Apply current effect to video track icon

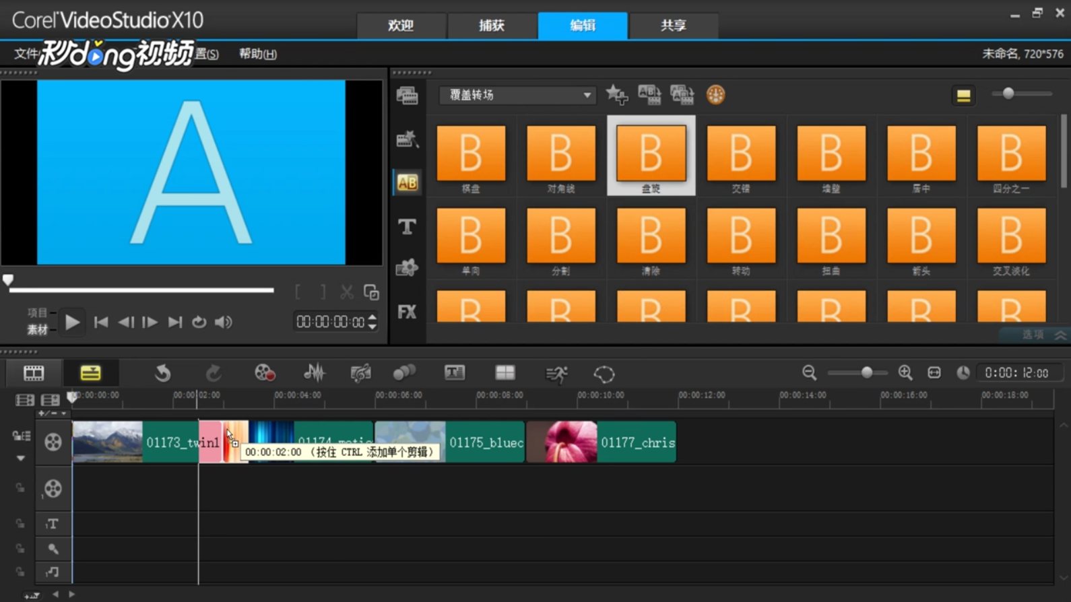point(649,95)
